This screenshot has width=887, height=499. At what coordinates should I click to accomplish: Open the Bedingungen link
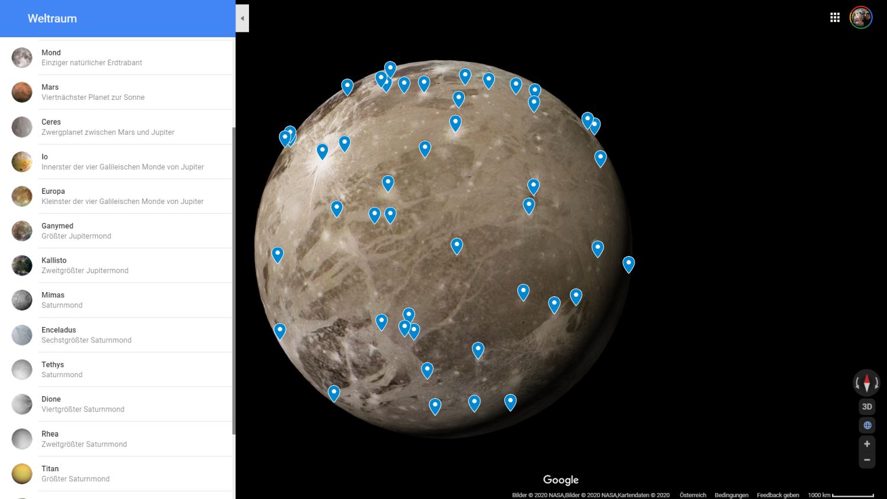731,495
